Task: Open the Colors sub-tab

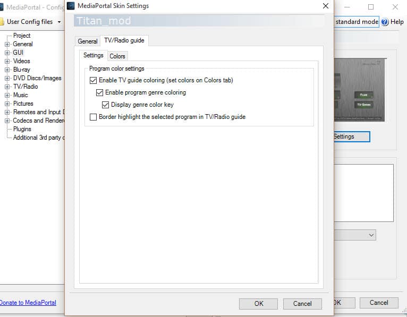Action: pyautogui.click(x=117, y=56)
